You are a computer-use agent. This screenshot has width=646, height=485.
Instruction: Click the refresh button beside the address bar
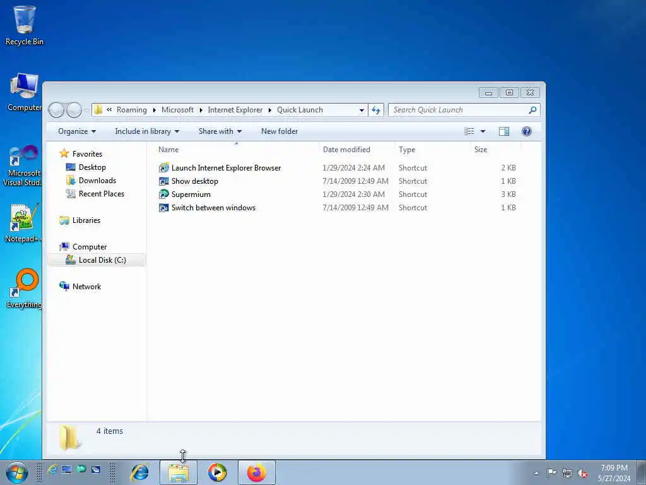click(376, 110)
